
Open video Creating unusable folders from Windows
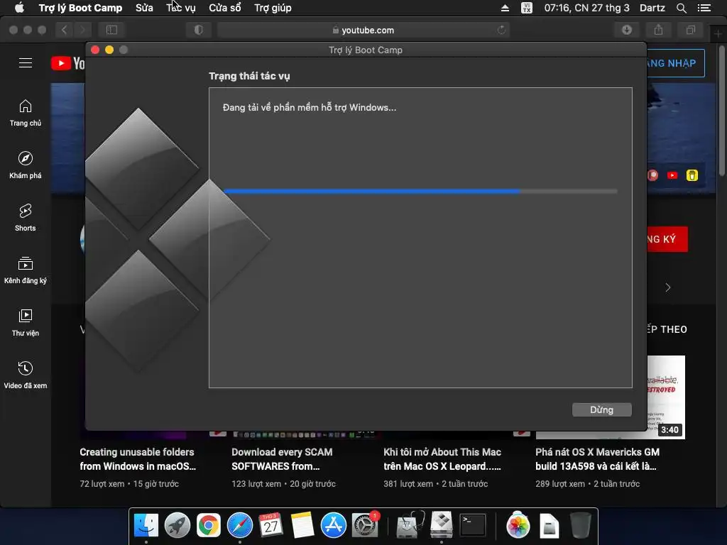pyautogui.click(x=138, y=459)
